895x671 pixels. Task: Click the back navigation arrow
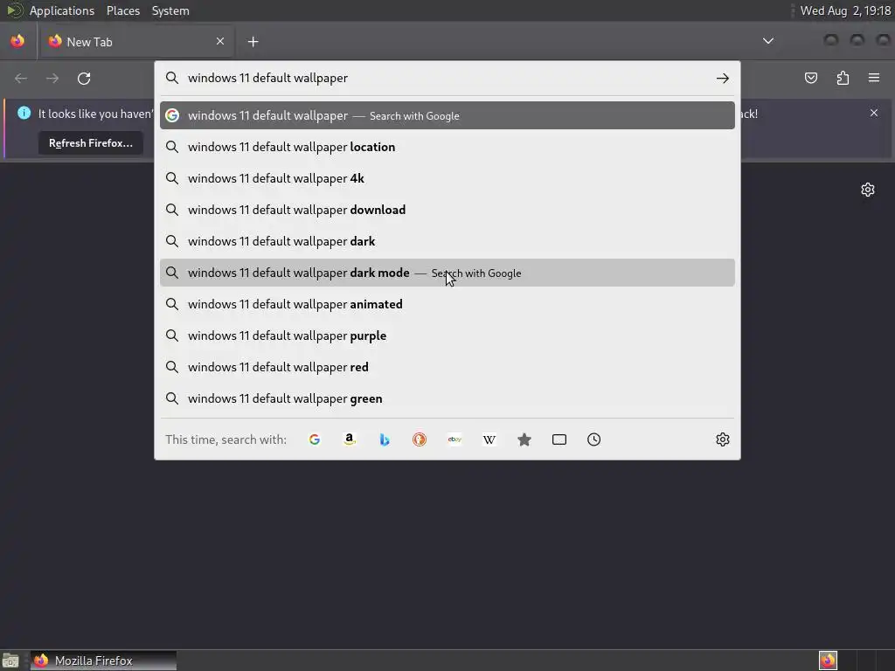pyautogui.click(x=21, y=78)
